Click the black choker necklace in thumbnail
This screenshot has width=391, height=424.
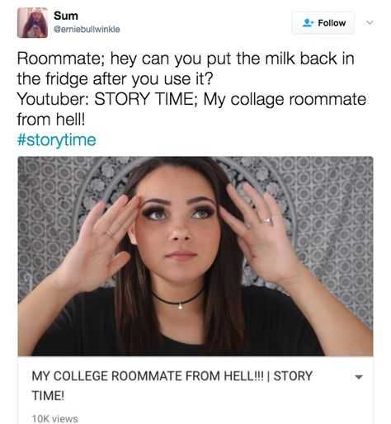click(177, 299)
